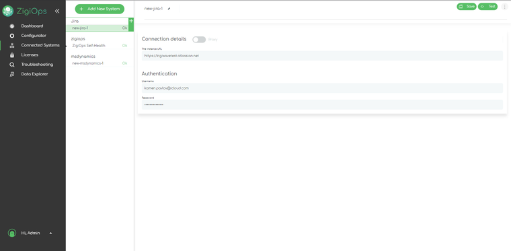Open the Data Explorer page
The width and height of the screenshot is (511, 251).
(x=34, y=74)
